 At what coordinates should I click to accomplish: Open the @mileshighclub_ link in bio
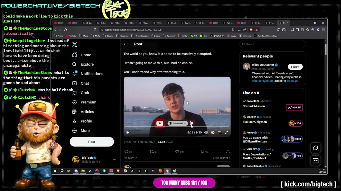[263, 81]
